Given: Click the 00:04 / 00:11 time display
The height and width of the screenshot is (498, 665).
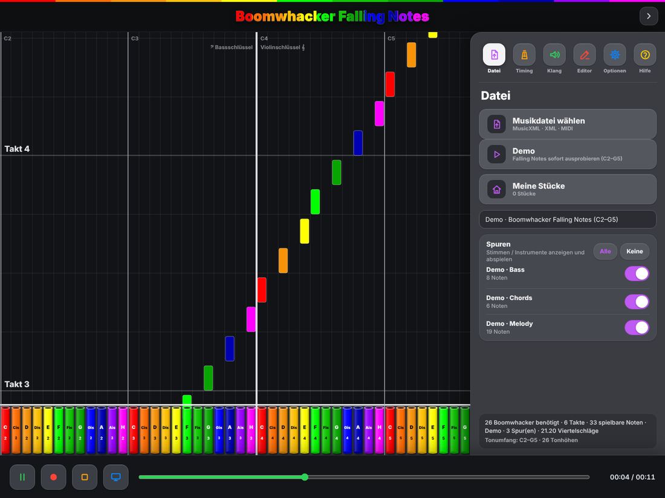Looking at the screenshot, I should pos(632,477).
